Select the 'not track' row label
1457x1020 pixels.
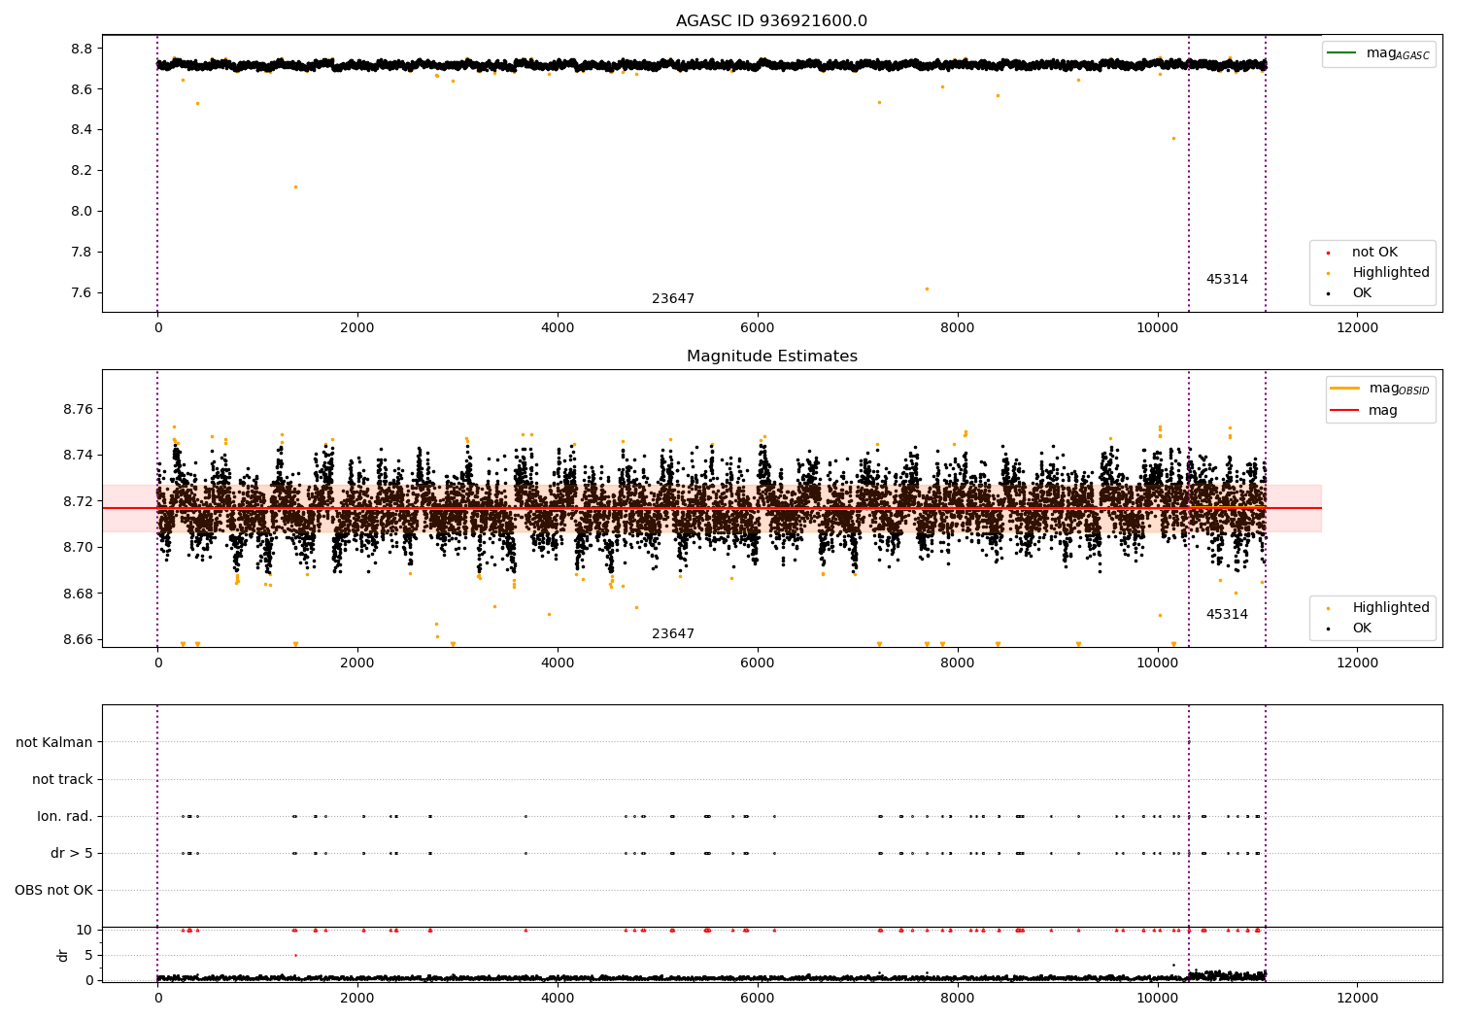pyautogui.click(x=62, y=780)
